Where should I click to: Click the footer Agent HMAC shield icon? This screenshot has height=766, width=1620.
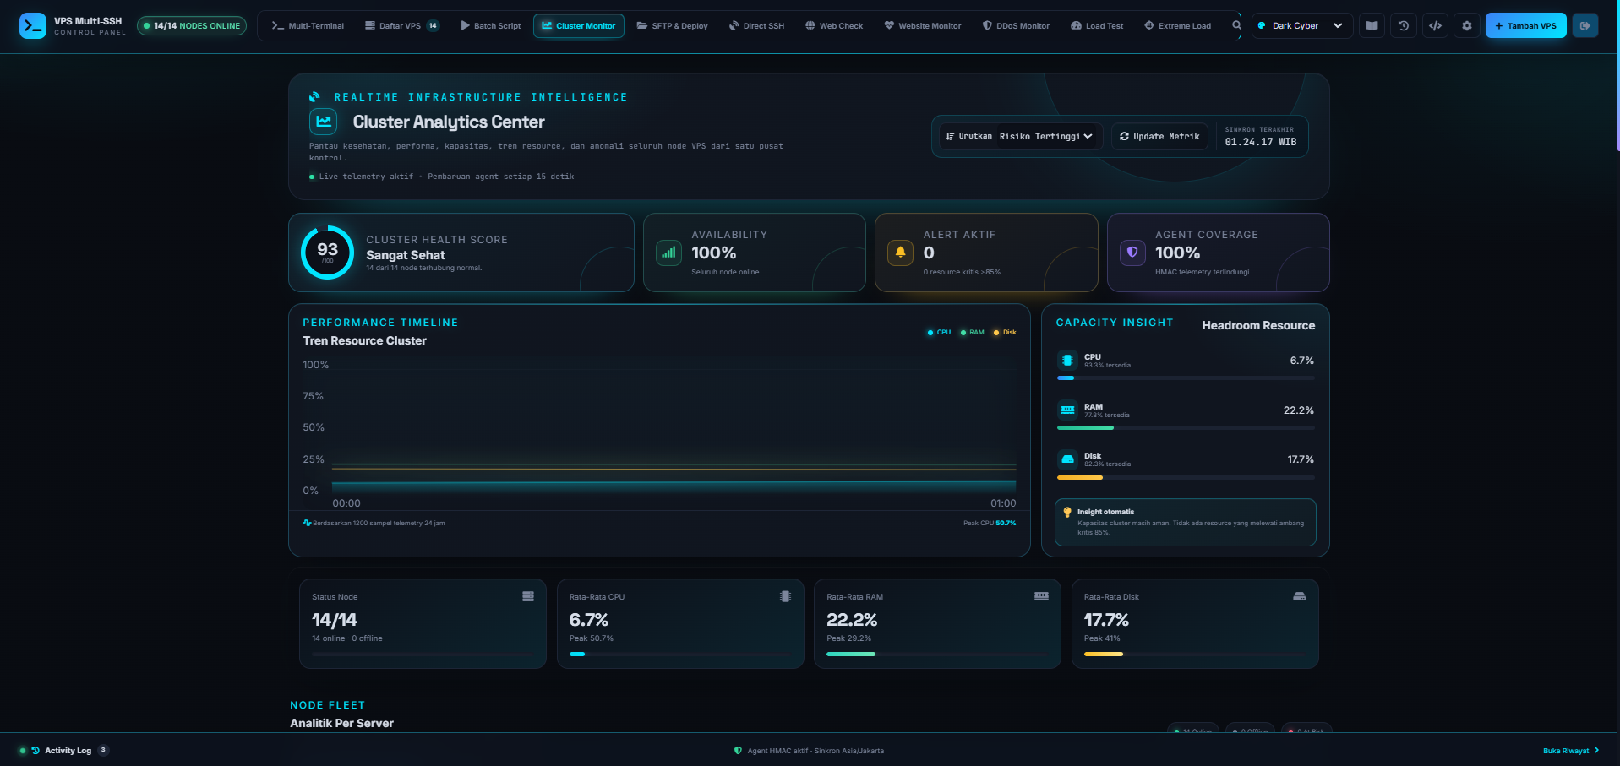point(738,751)
